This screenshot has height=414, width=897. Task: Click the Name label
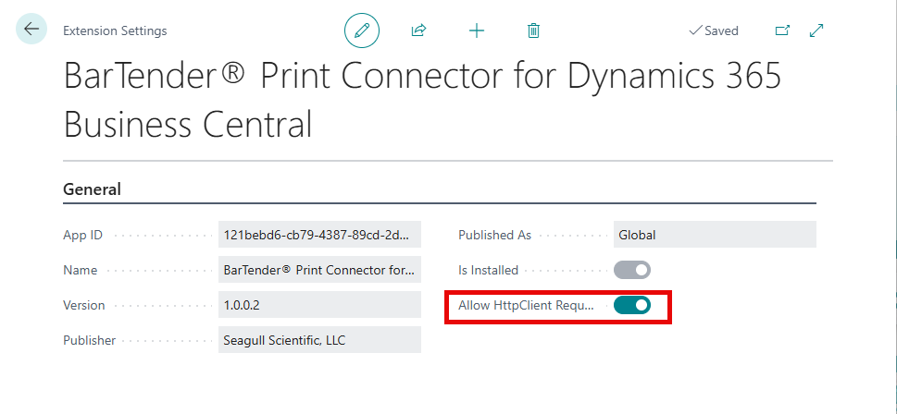(81, 270)
